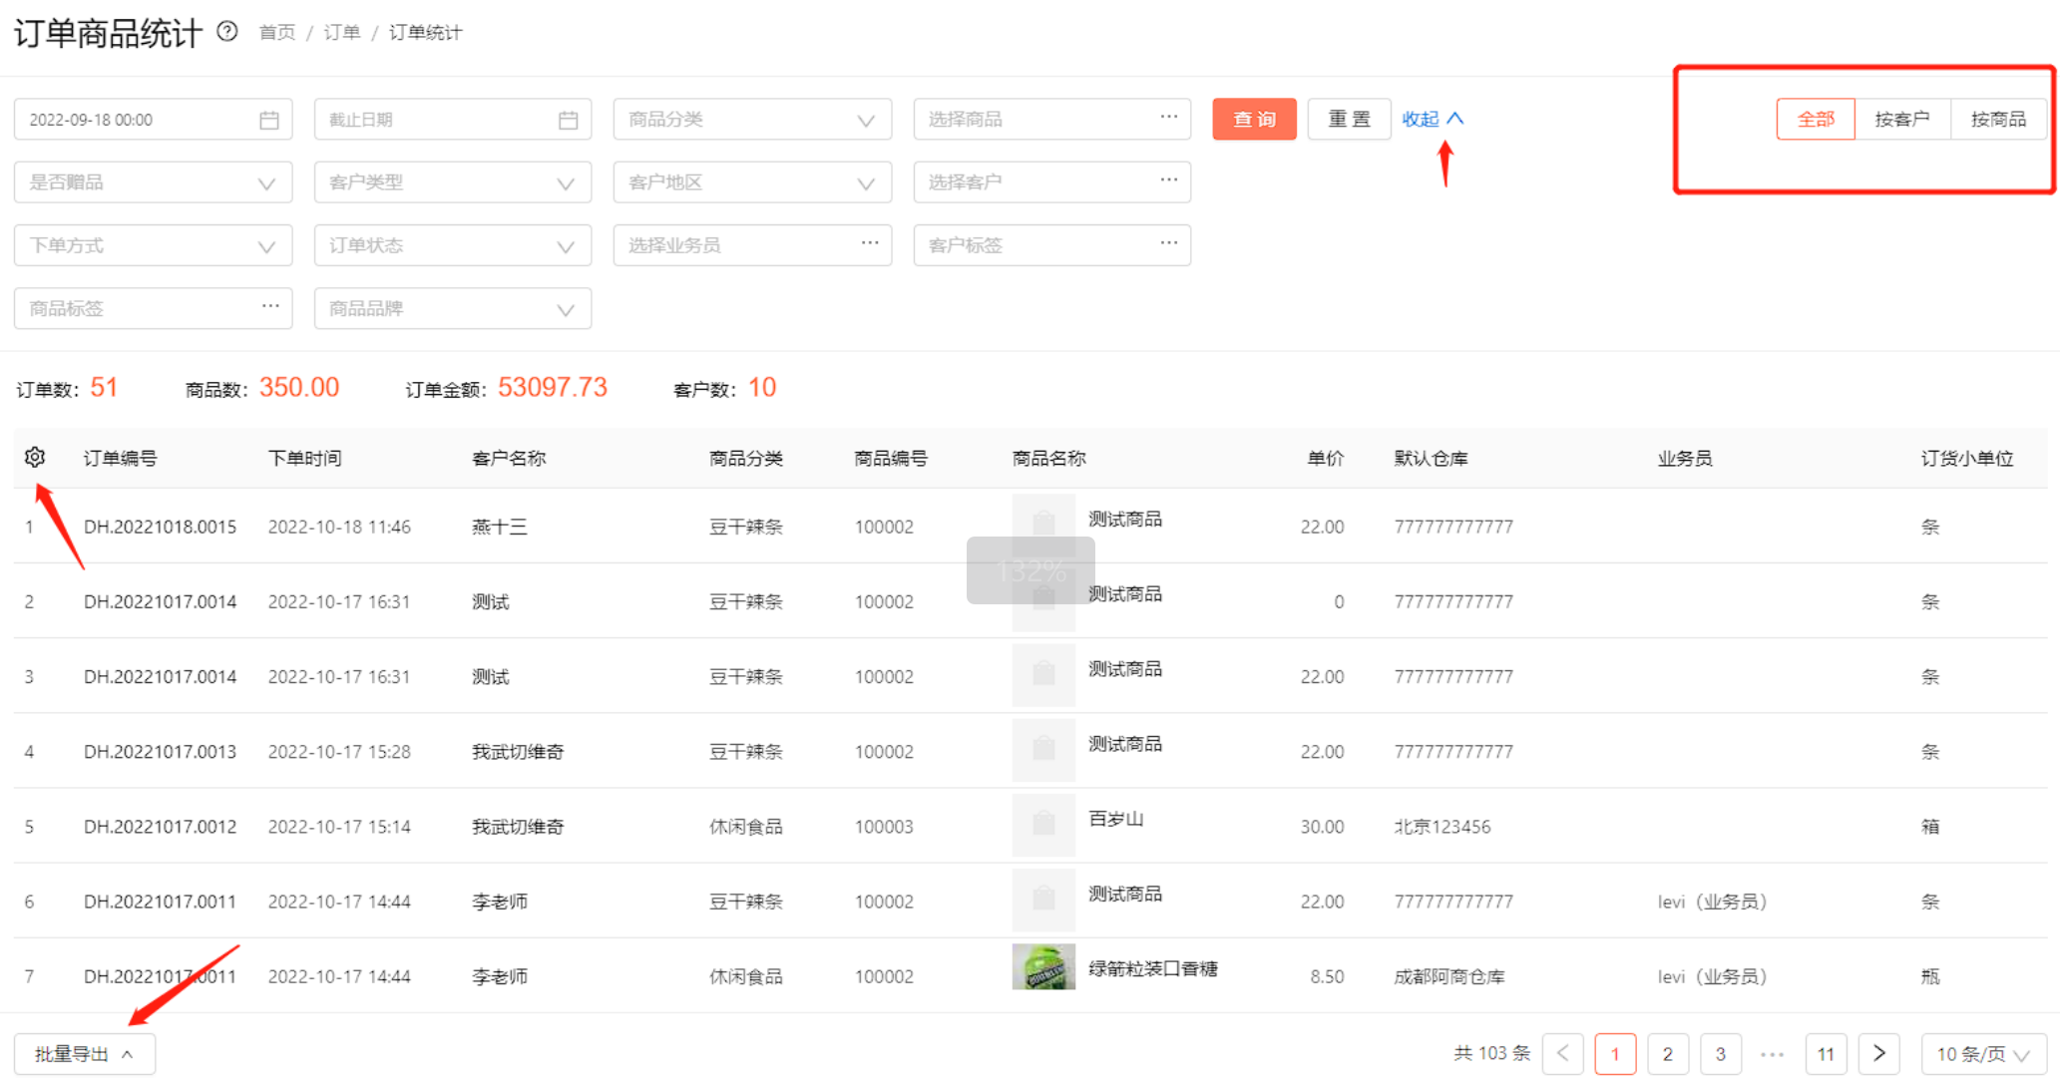Click 业务员 column header
2060x1084 pixels.
1685,458
